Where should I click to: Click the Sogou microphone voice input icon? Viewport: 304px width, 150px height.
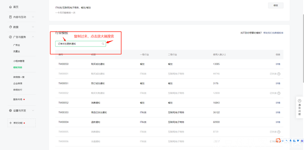(291, 141)
